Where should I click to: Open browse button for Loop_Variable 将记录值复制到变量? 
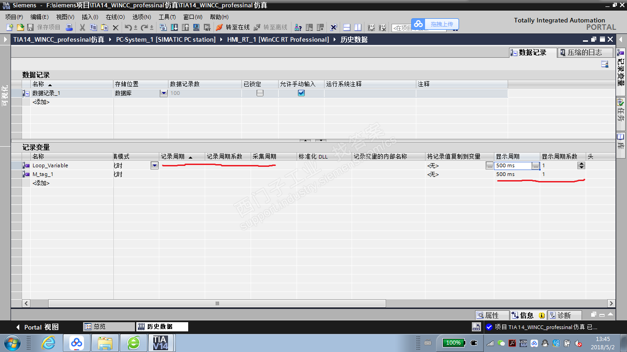[x=490, y=165]
